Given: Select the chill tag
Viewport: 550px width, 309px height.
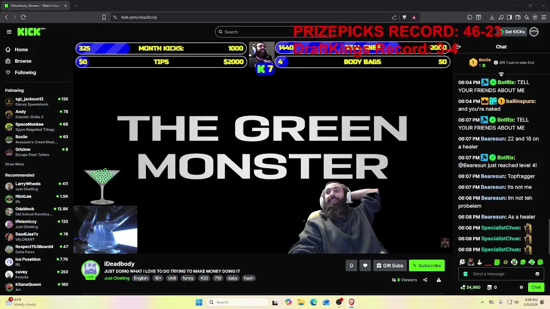Looking at the screenshot, I should pos(172,278).
